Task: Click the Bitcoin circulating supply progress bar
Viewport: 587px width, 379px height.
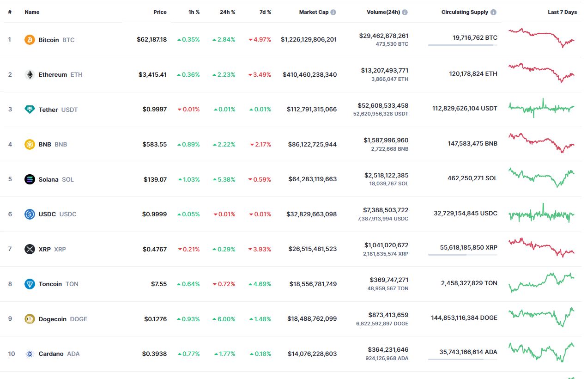Action: (x=462, y=45)
